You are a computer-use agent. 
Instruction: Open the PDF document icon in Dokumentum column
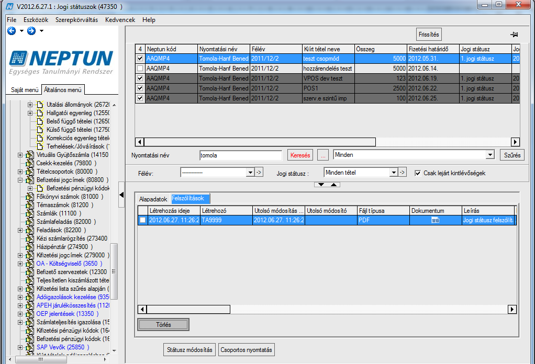tap(435, 220)
